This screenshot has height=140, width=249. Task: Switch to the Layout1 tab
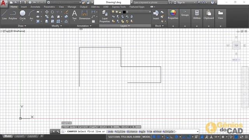[20, 136]
